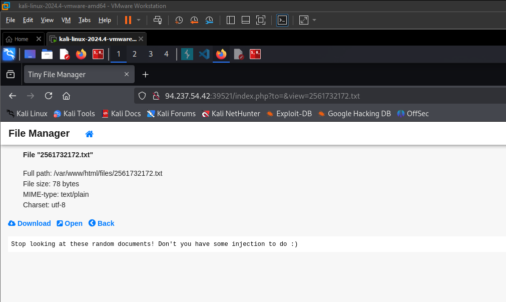
Task: Open the VMware console view
Action: click(x=282, y=20)
